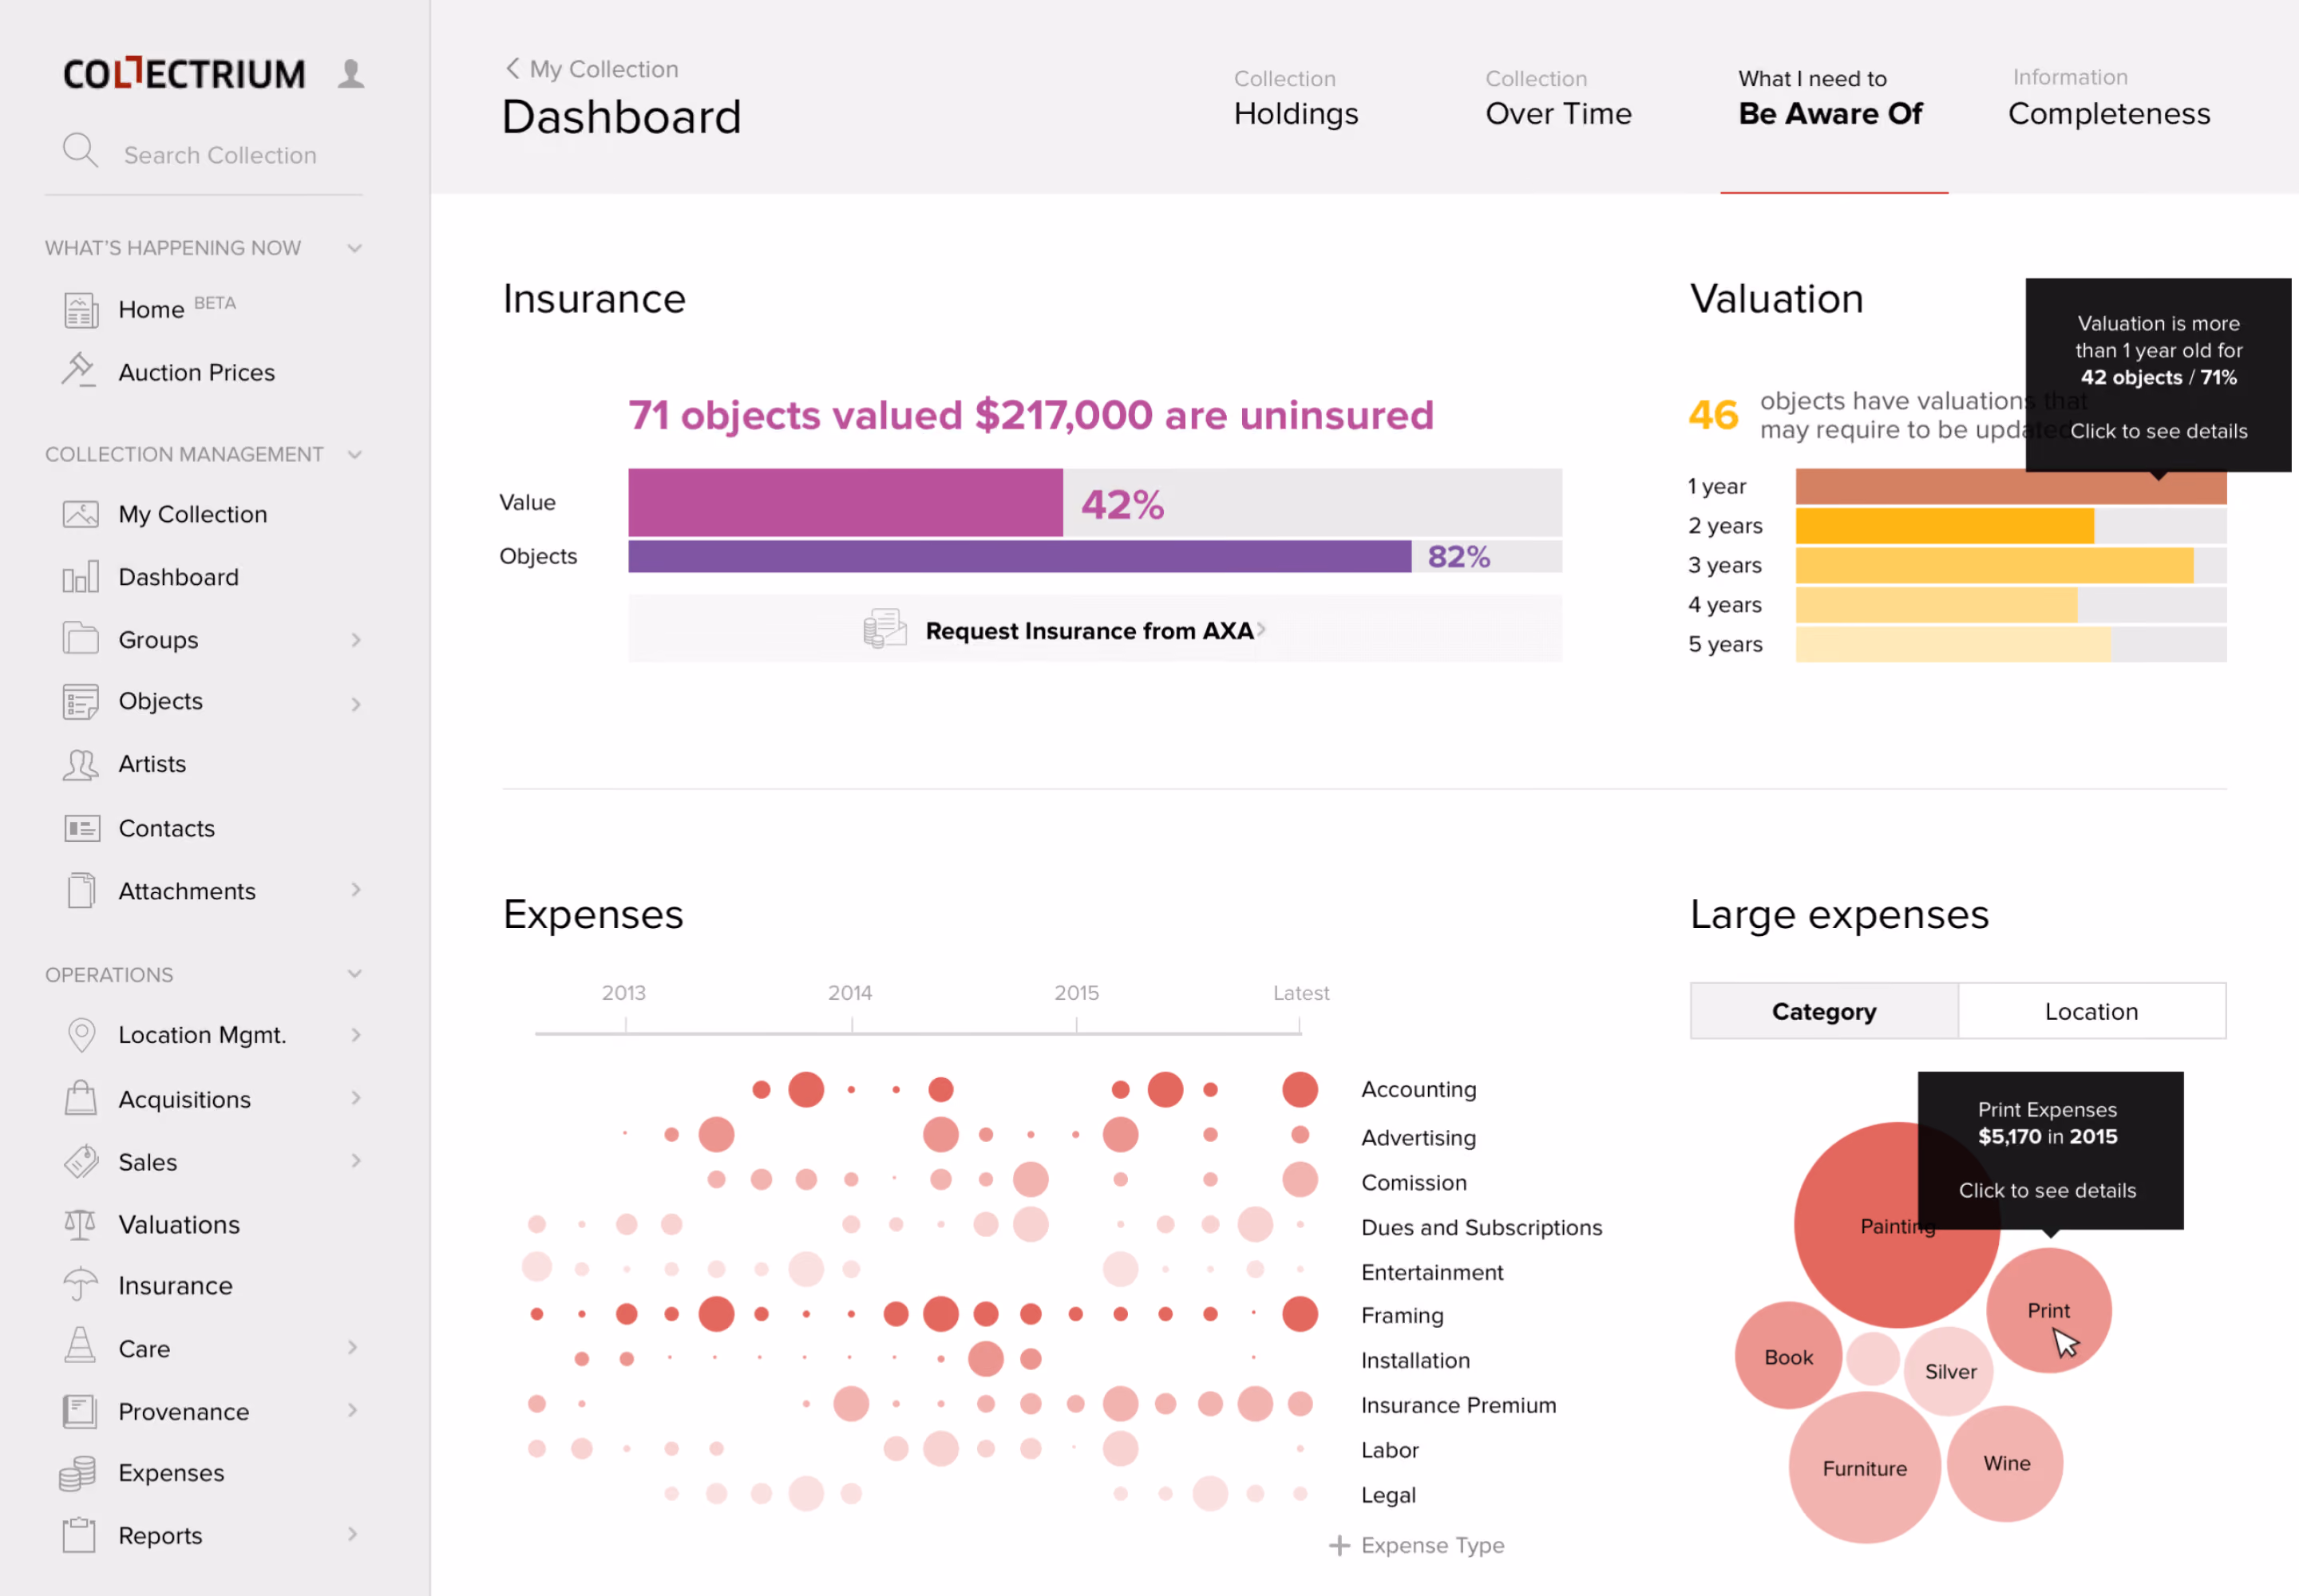Expand the Reports submenu chevron
The image size is (2299, 1596).
click(x=352, y=1534)
